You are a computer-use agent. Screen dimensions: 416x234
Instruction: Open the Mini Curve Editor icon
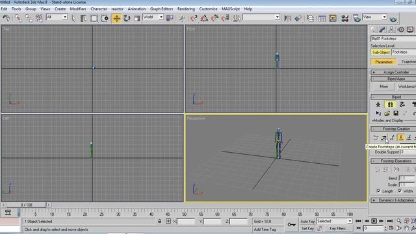(8, 213)
